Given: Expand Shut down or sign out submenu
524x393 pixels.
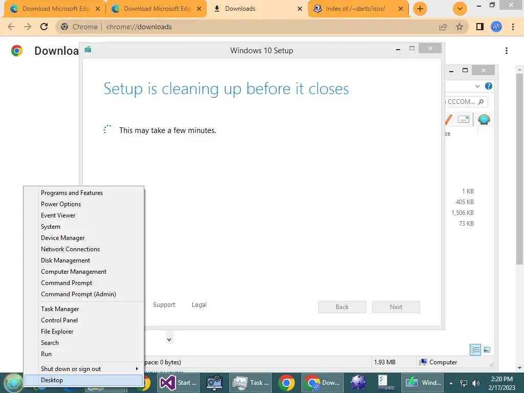Looking at the screenshot, I should coord(83,368).
